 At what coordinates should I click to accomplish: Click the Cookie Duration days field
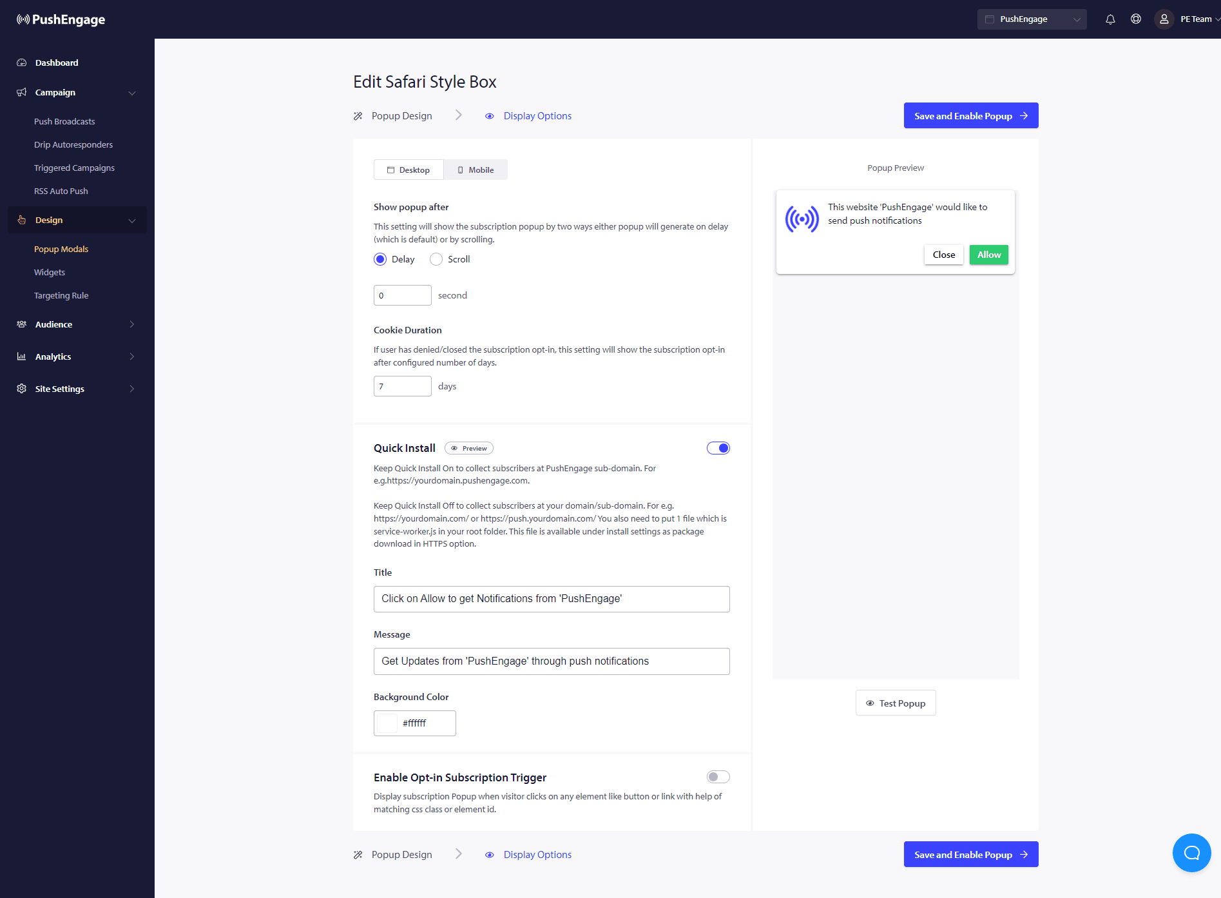(402, 386)
